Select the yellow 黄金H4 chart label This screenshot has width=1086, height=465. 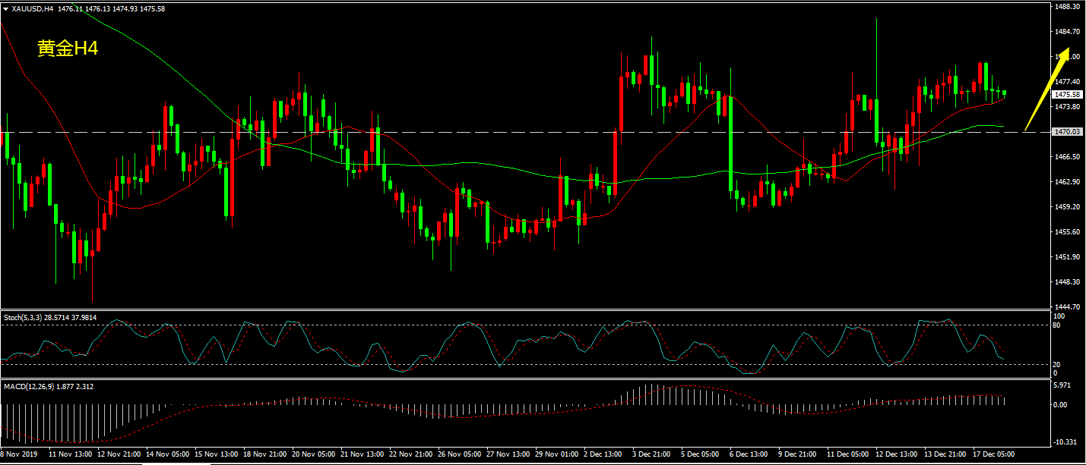coord(68,49)
